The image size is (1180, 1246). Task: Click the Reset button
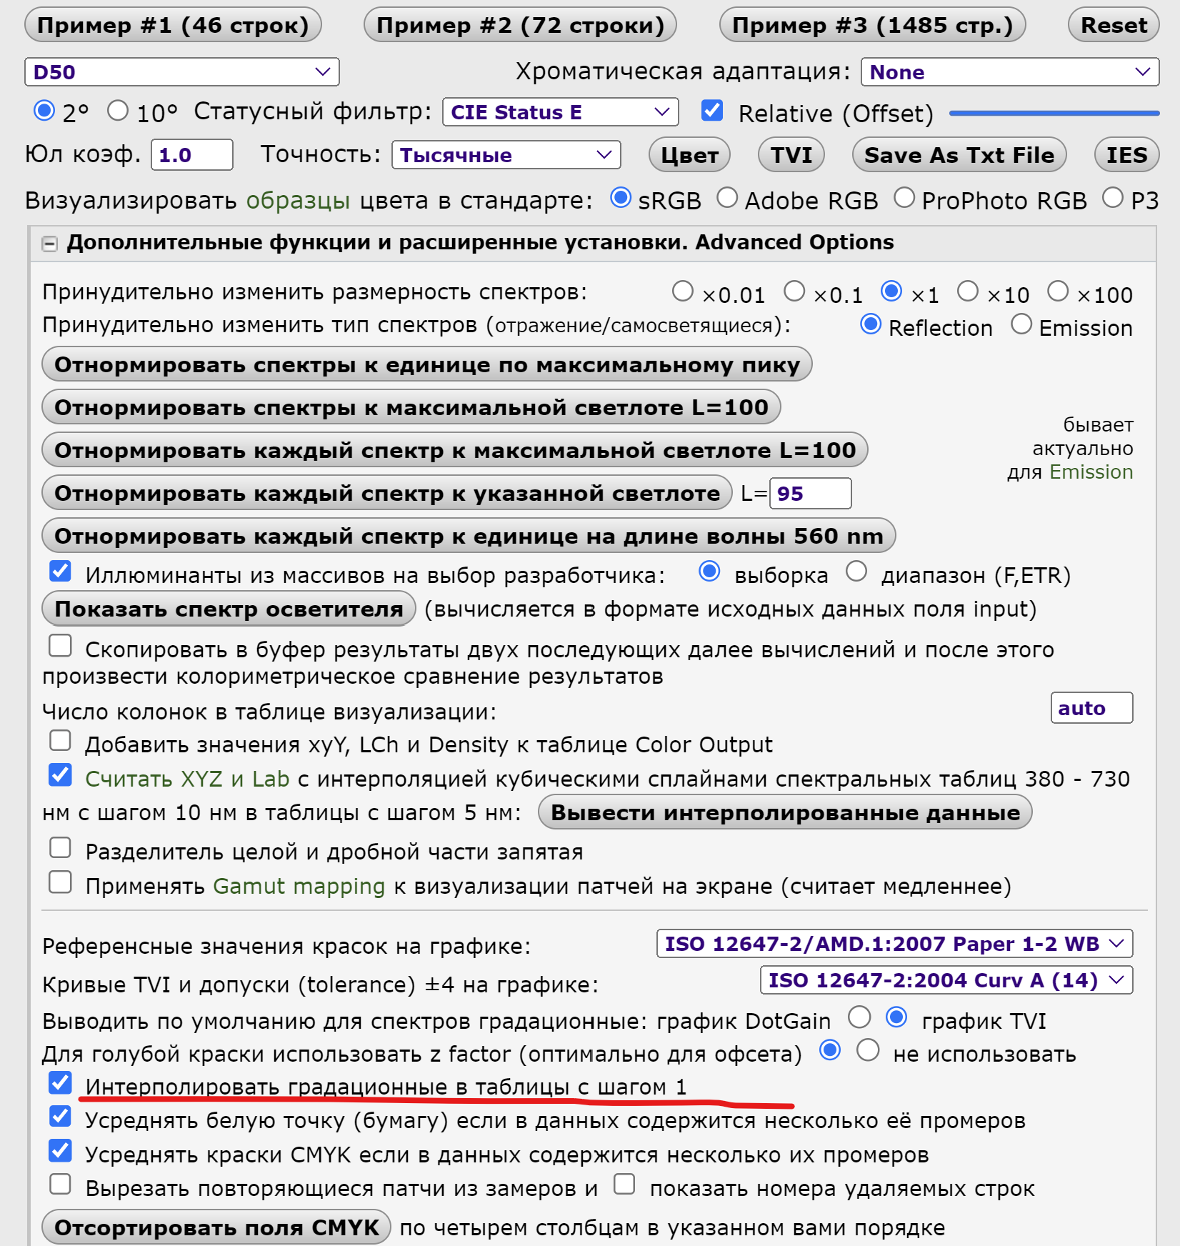tap(1113, 26)
